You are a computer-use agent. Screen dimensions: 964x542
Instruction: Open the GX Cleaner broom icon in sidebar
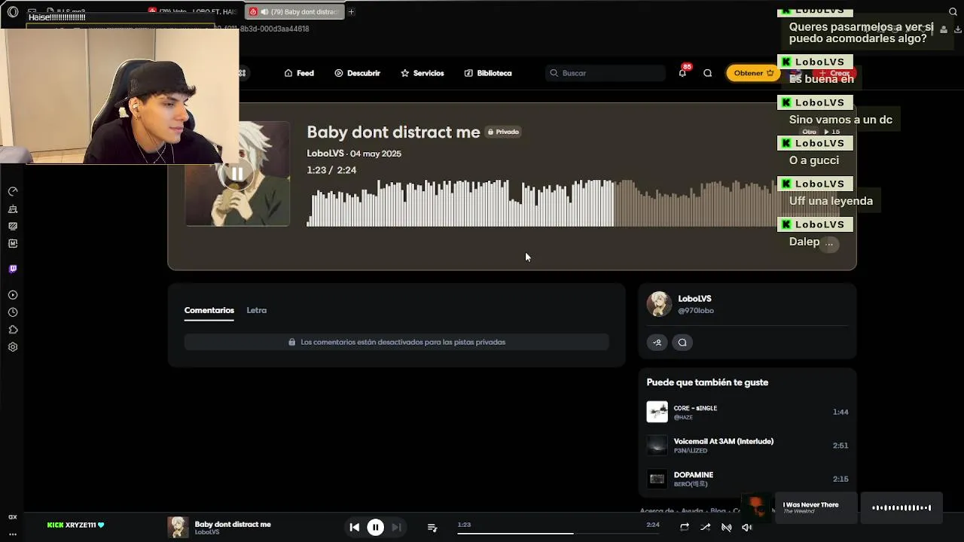point(13,209)
